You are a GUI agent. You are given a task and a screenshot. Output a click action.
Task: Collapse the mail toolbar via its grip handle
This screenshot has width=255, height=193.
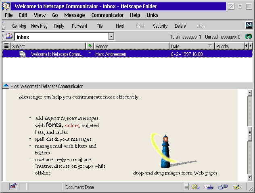3,25
